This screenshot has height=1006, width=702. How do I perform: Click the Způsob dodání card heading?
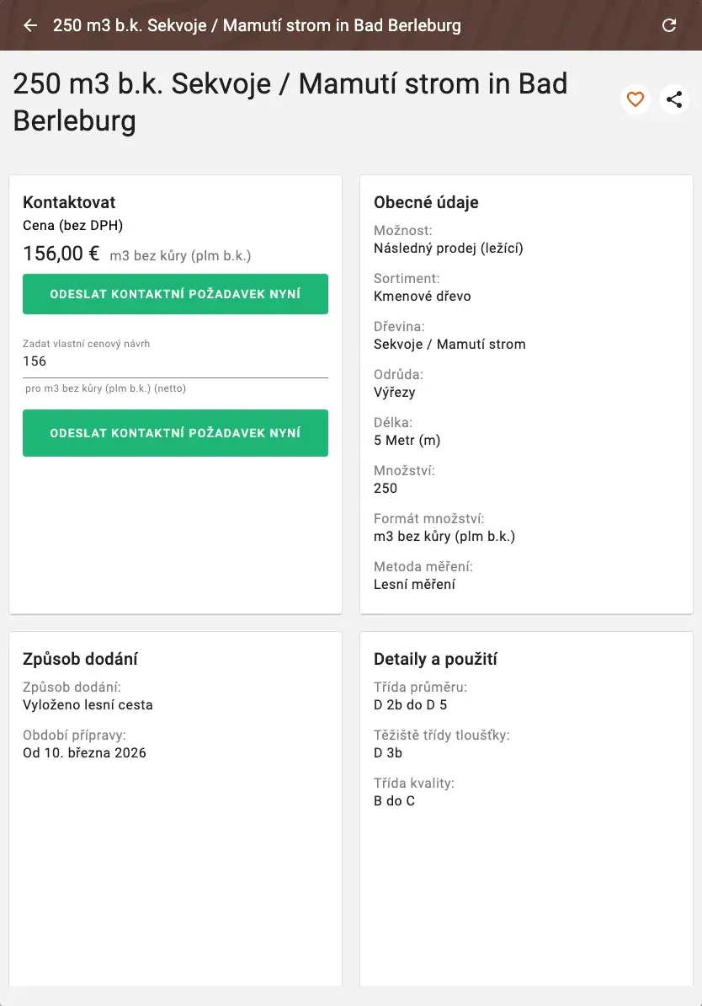pos(80,659)
